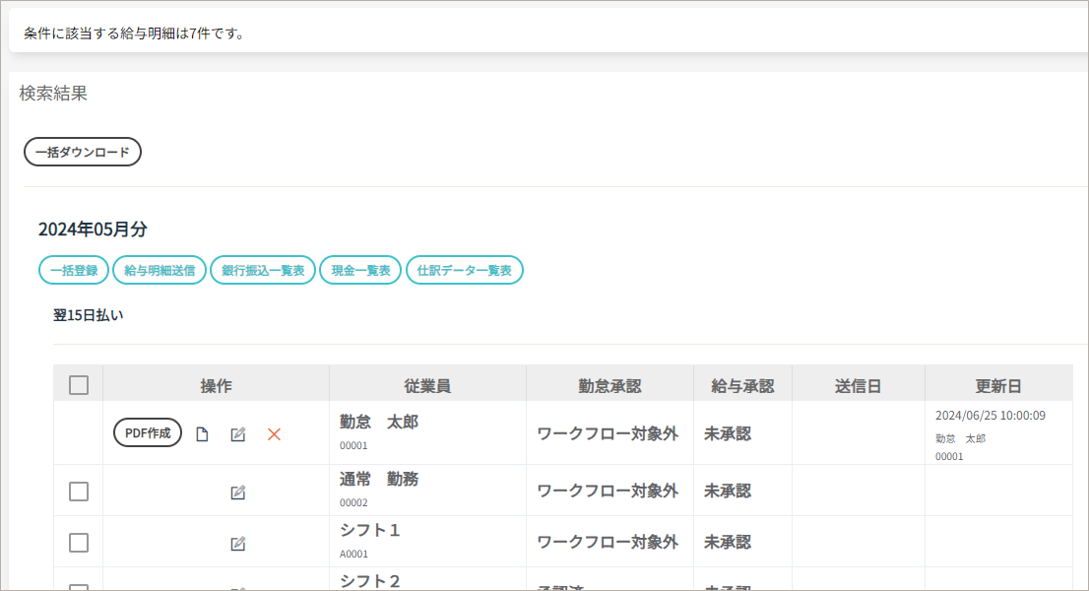Screen dimensions: 1089x591
Task: Click the 更新日 column header
Action: pos(998,386)
